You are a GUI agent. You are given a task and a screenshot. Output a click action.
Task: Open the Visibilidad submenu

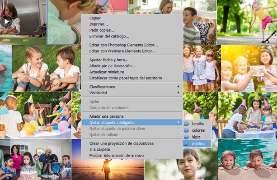132,93
